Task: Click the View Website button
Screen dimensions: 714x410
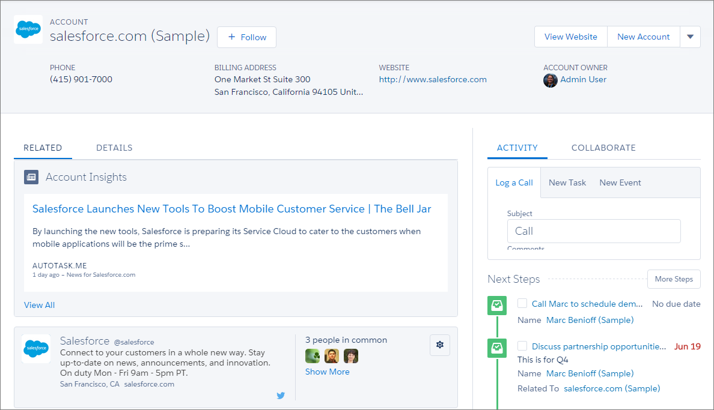Action: [x=571, y=37]
